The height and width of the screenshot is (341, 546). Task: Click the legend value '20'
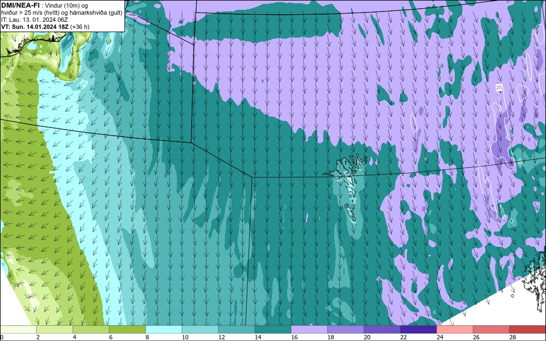pos(367,337)
